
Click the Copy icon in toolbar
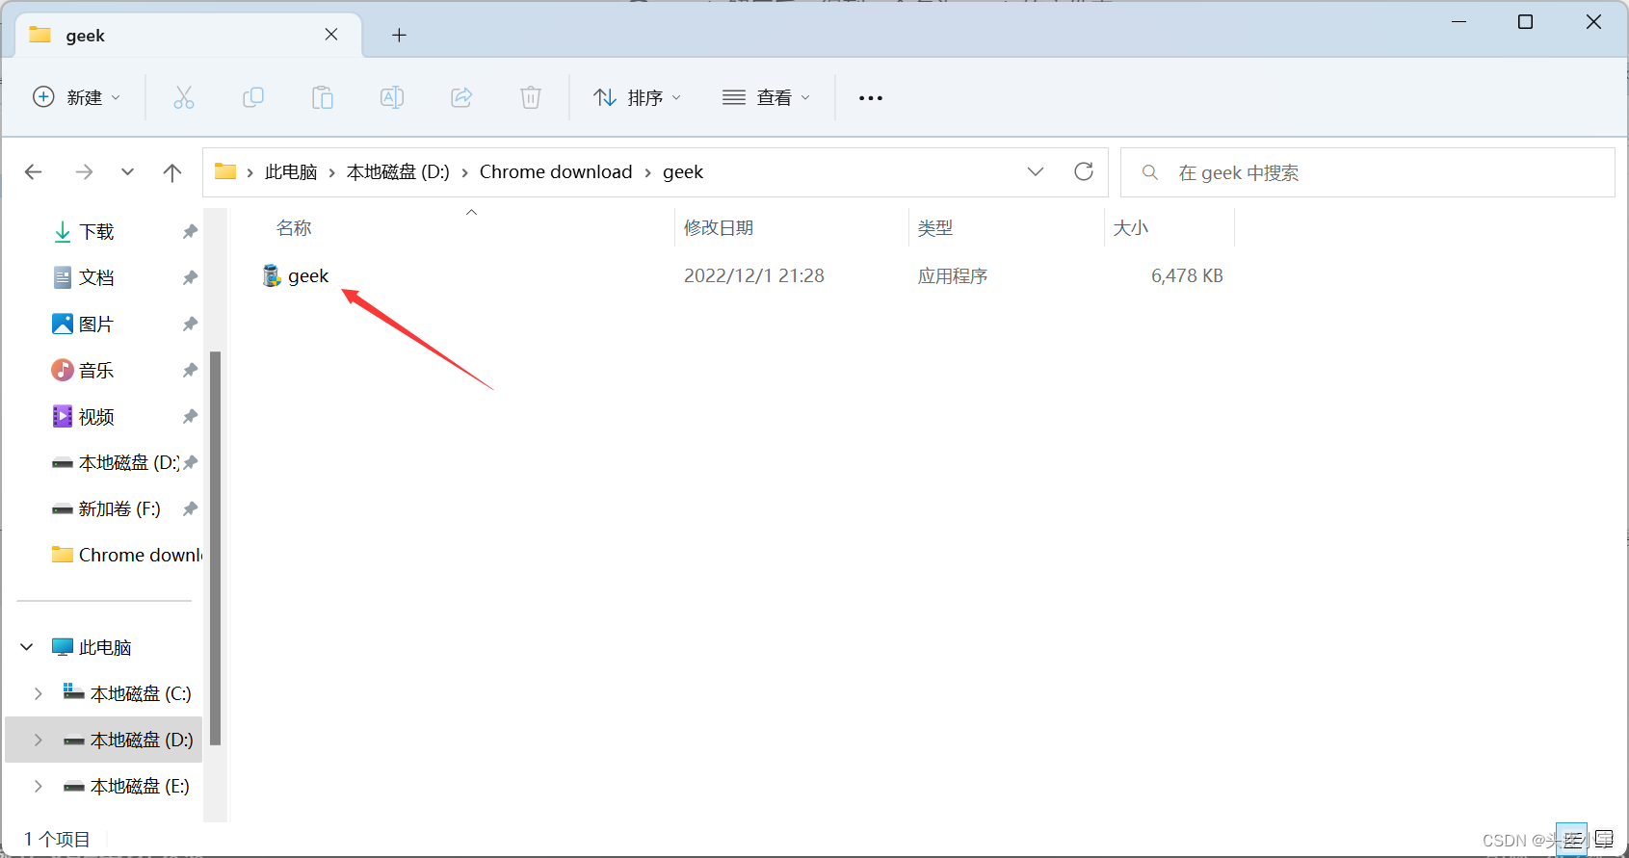coord(253,97)
